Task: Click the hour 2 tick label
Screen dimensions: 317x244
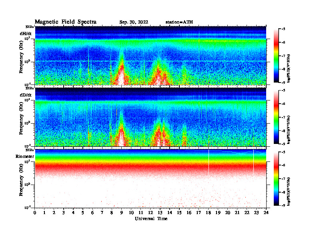Action: [x=54, y=213]
